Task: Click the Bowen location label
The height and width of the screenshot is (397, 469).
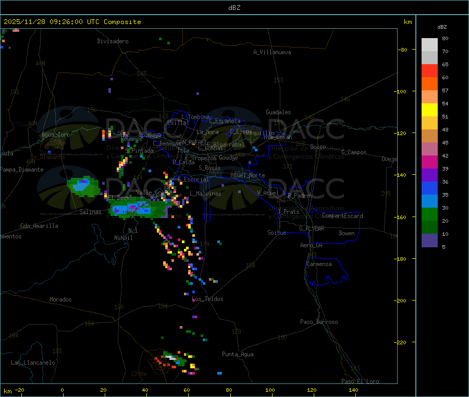Action: [x=347, y=233]
